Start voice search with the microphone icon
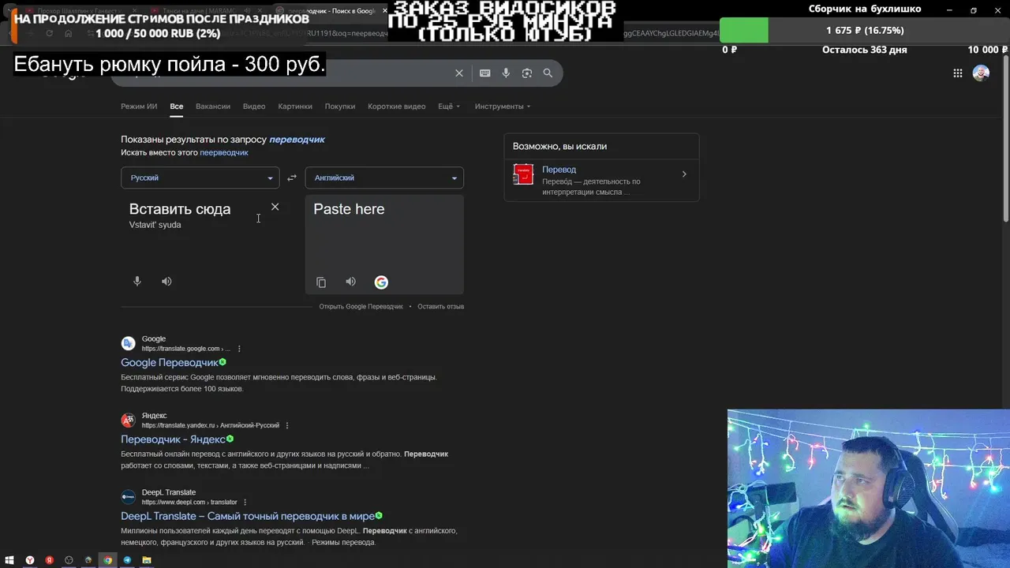This screenshot has height=568, width=1010. [x=506, y=73]
